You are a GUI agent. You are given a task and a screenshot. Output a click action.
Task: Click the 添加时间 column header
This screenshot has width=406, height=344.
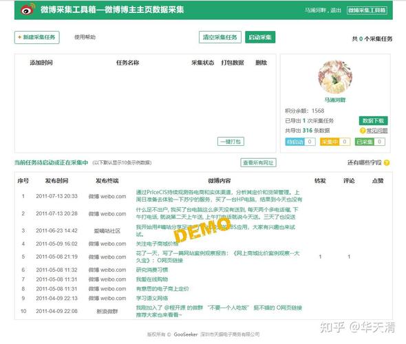(41, 63)
